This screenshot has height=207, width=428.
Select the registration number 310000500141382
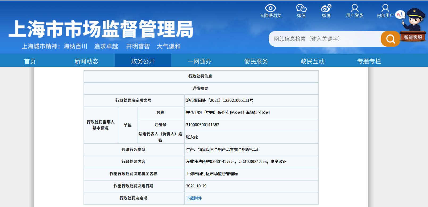[203, 125]
